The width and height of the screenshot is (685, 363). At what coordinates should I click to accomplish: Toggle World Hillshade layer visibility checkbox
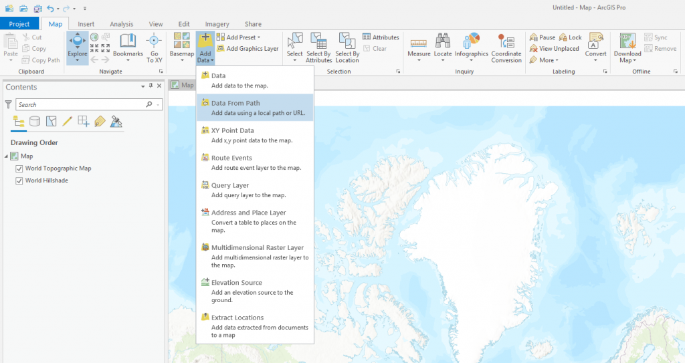(19, 181)
